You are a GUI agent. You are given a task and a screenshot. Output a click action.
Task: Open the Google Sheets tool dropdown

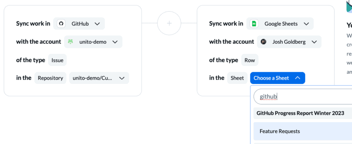click(x=280, y=23)
